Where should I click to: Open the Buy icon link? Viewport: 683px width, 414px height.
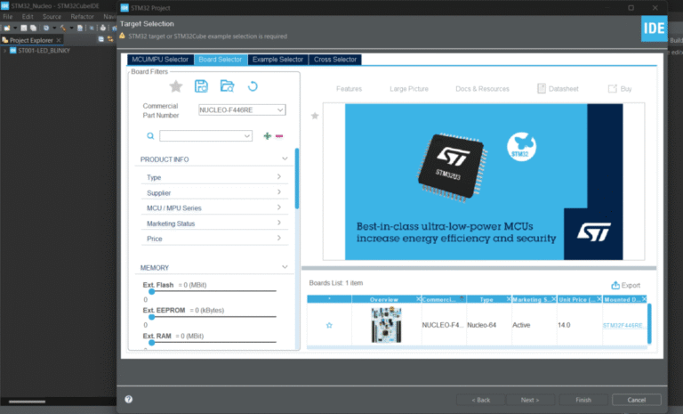click(x=613, y=88)
